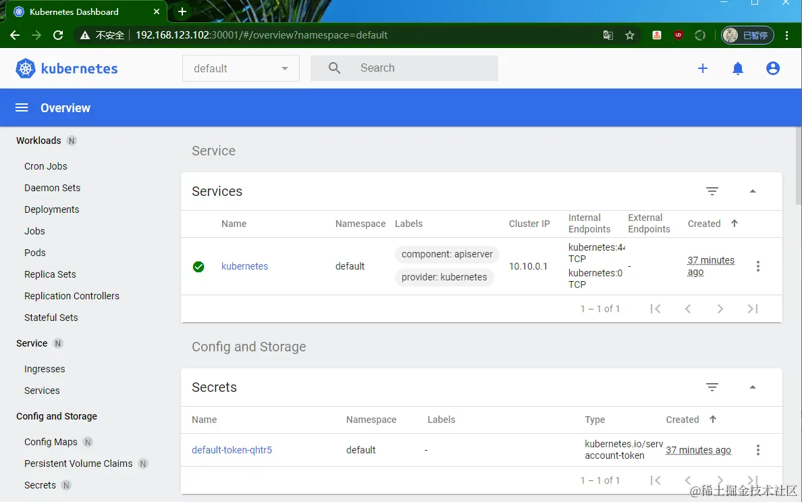Open Ingresses in sidebar
Image resolution: width=802 pixels, height=502 pixels.
tap(45, 369)
